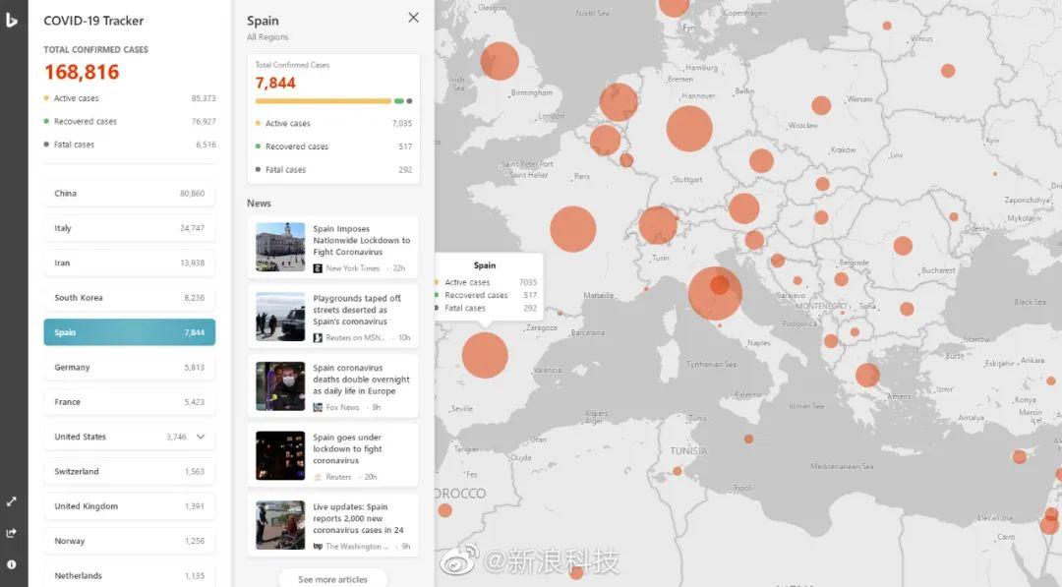Choose United Kingdom from the country list
The image size is (1062, 587).
[130, 506]
